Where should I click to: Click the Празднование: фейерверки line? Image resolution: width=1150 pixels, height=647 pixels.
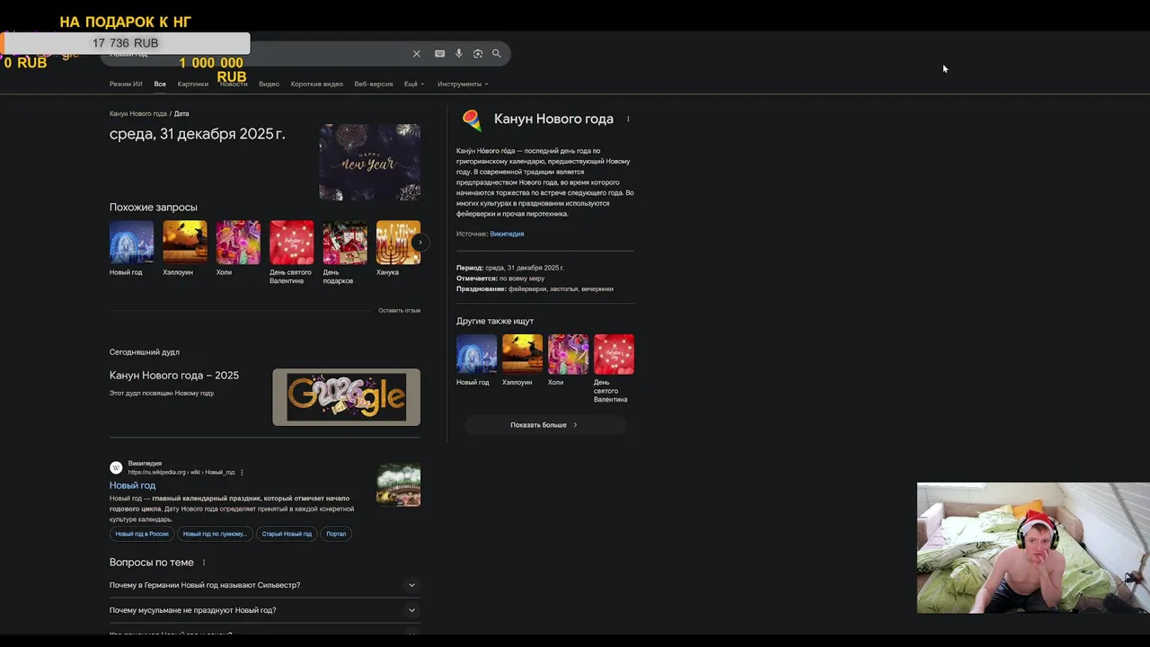(x=535, y=289)
